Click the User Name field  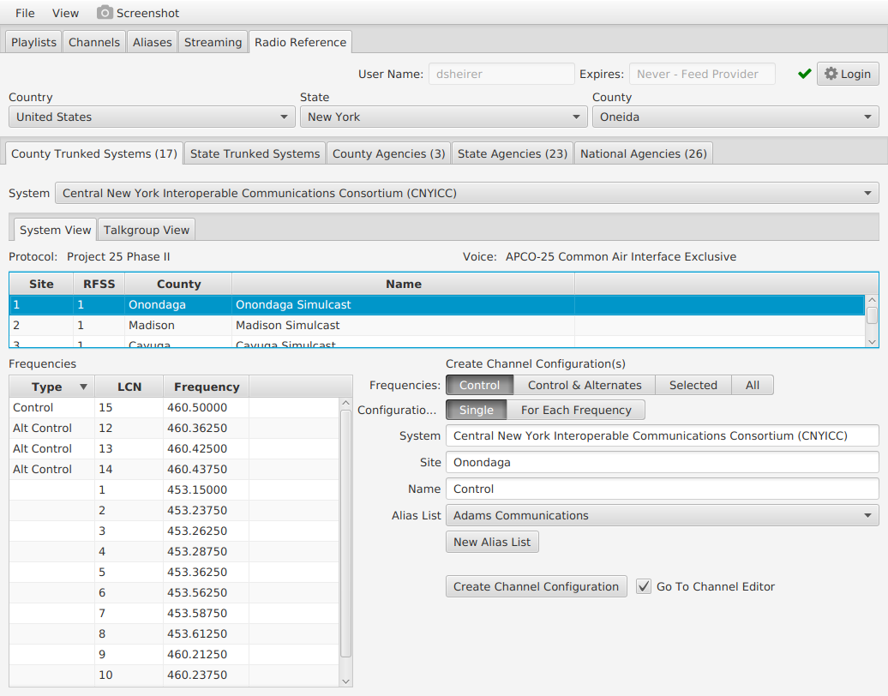pos(501,75)
